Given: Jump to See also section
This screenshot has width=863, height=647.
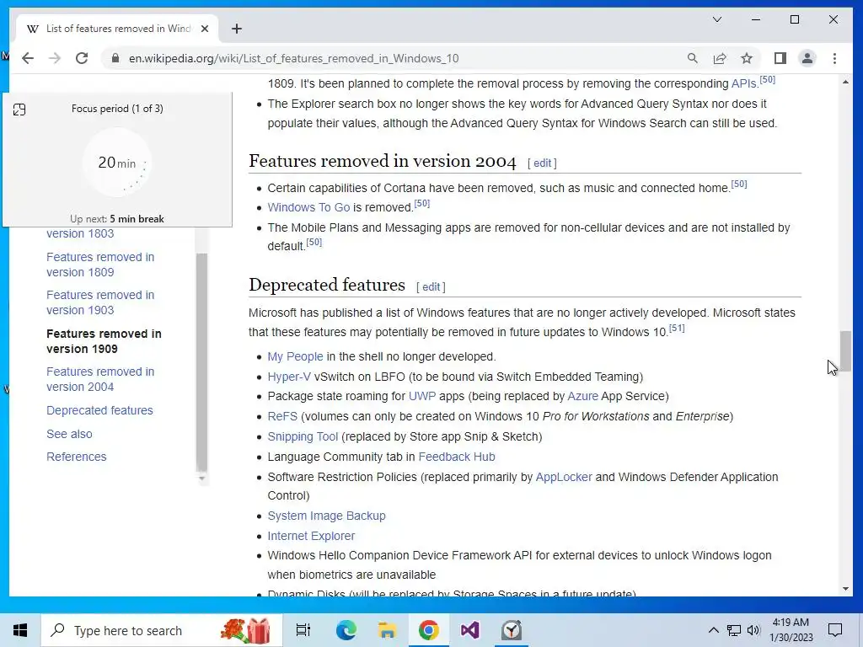Looking at the screenshot, I should click(x=69, y=434).
